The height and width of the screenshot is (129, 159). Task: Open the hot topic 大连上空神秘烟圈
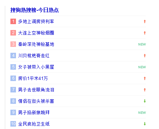coord(36,33)
